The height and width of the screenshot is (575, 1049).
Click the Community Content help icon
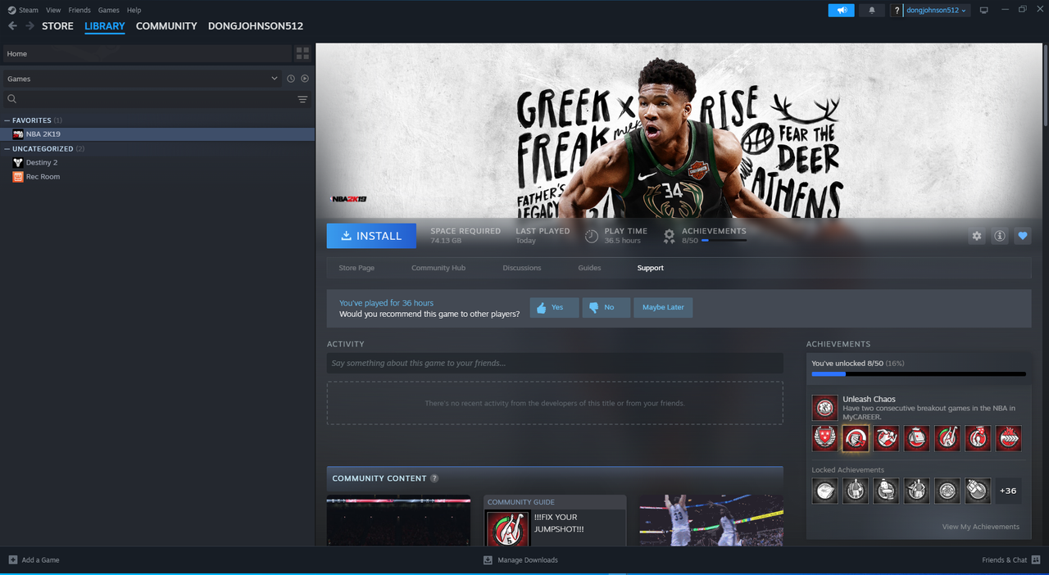click(x=434, y=478)
